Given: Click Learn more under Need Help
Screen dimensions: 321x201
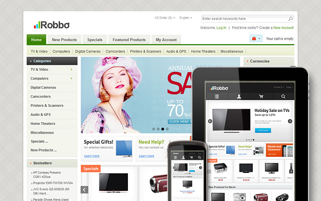Looking at the screenshot, I should pyautogui.click(x=146, y=156).
